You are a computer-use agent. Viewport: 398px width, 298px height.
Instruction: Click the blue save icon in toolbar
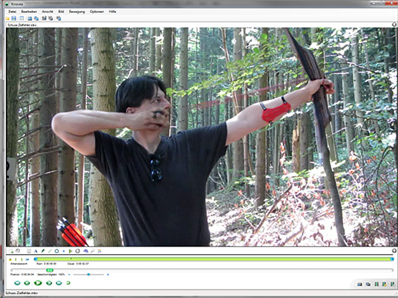coord(14,18)
